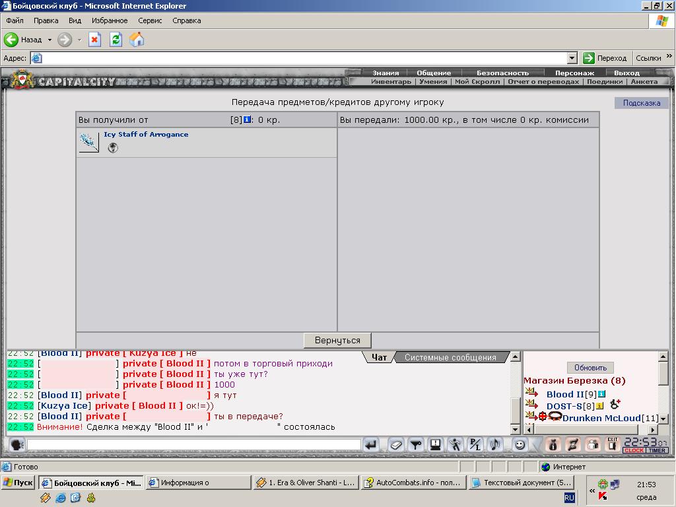676x507 pixels.
Task: Click info icon beside Blood II[9]
Action: point(602,393)
